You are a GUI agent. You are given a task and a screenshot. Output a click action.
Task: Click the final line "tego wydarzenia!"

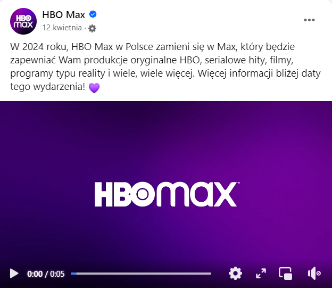pyautogui.click(x=48, y=87)
